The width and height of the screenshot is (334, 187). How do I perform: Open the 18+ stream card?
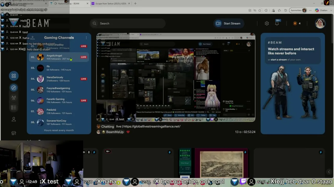click(138, 163)
